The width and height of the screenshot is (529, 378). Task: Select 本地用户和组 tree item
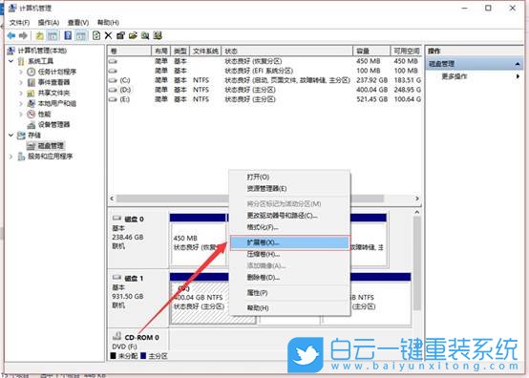tap(57, 103)
